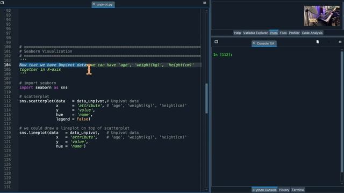The height and width of the screenshot is (193, 344).
Task: Click line number 104 in the gutter
Action: tap(7, 65)
